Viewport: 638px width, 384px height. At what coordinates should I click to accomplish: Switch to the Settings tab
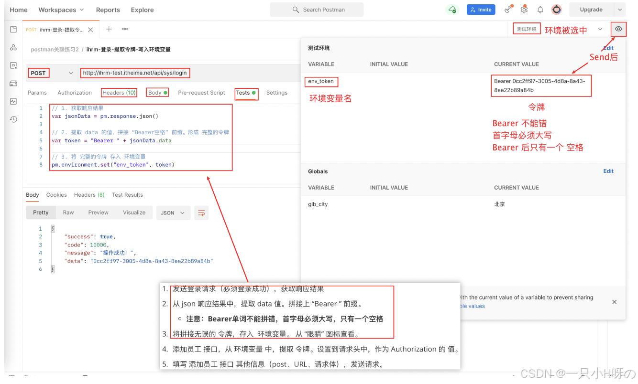[277, 93]
